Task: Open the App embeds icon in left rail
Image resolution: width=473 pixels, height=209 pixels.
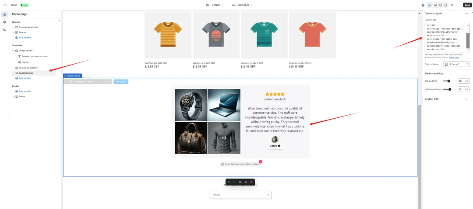Action: point(4,30)
